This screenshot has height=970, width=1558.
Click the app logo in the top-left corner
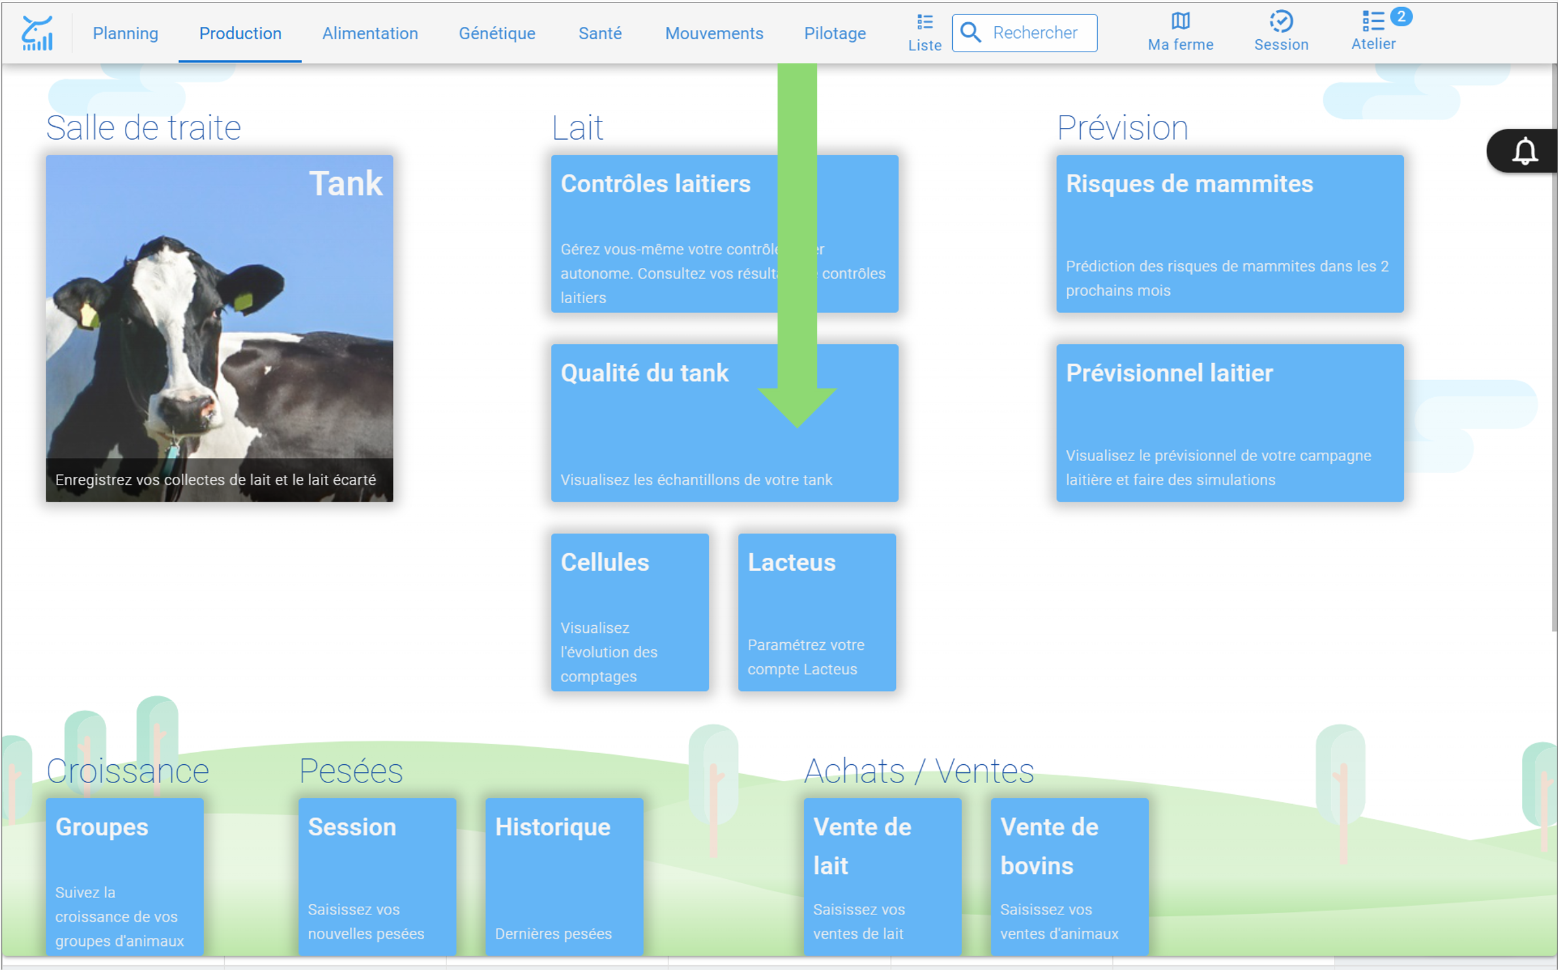pyautogui.click(x=37, y=33)
